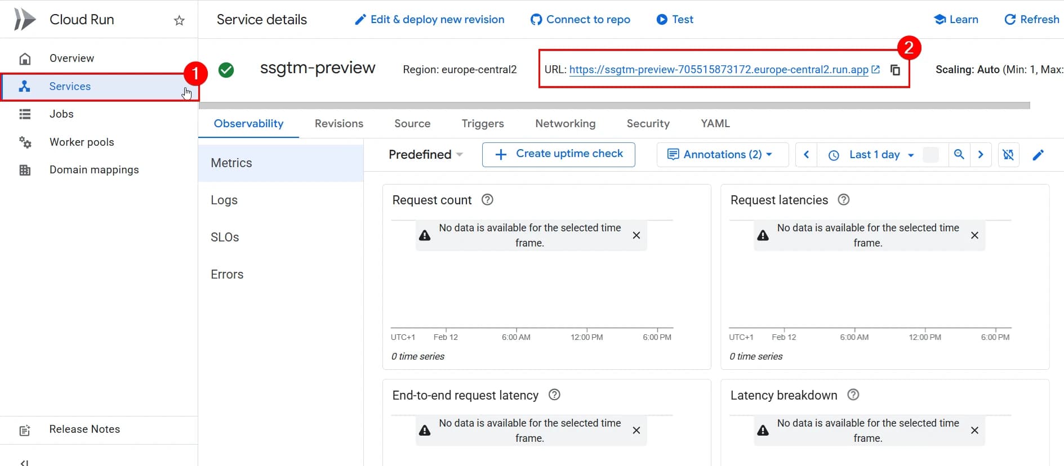Go to previous time range arrow
Screen dimensions: 1064x466
[x=806, y=155]
